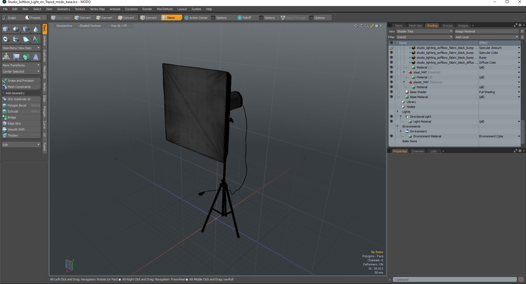Image resolution: width=526 pixels, height=284 pixels.
Task: Collapse the Lights tree group
Action: [397, 112]
